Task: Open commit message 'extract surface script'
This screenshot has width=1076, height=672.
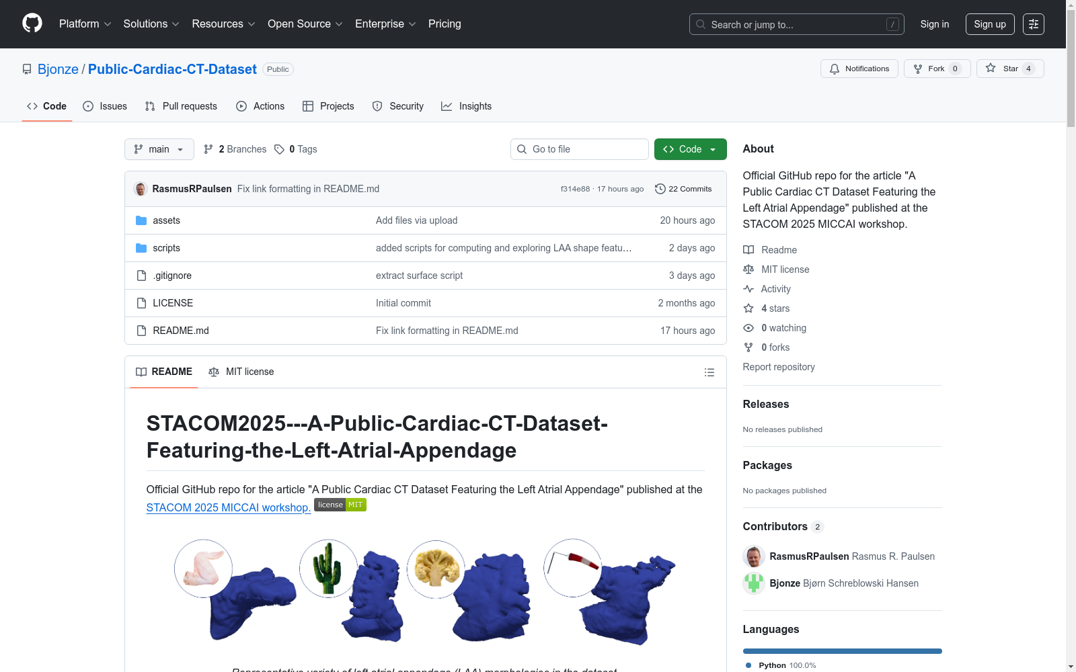Action: pos(419,276)
